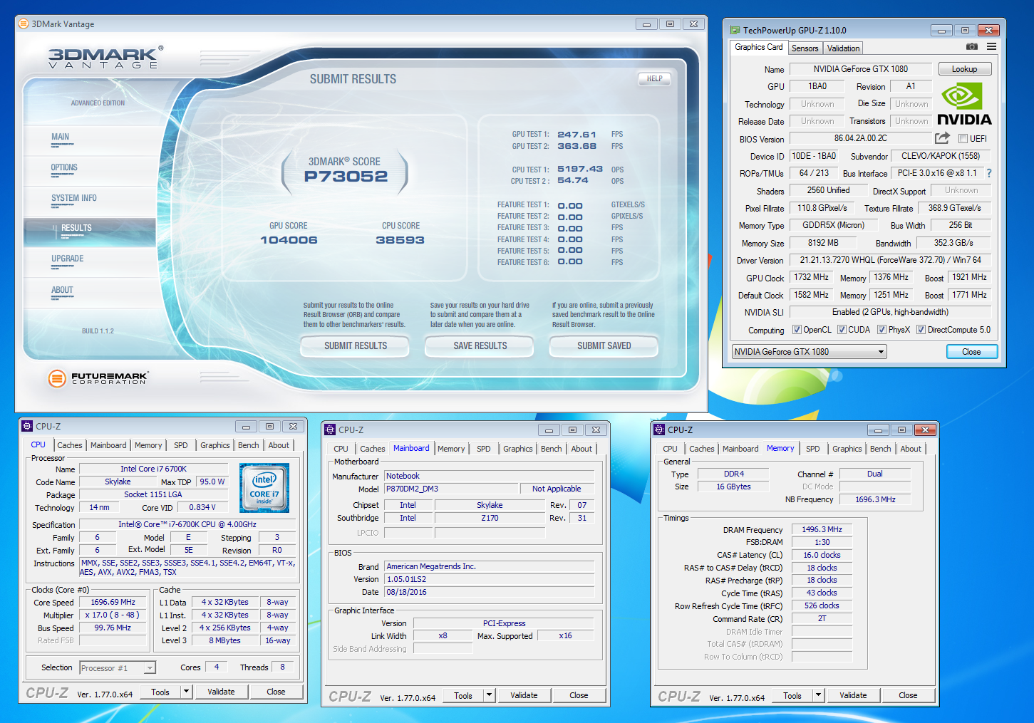Open Caches tab in CPU-Z CPU window
This screenshot has width=1034, height=723.
(69, 445)
